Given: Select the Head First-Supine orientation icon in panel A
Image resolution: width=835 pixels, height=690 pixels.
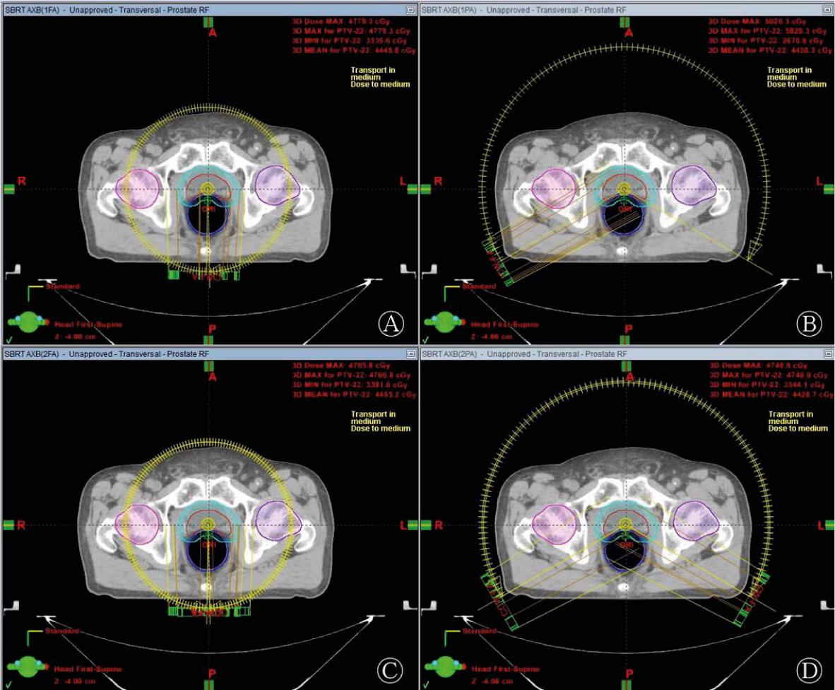Looking at the screenshot, I should click(28, 322).
